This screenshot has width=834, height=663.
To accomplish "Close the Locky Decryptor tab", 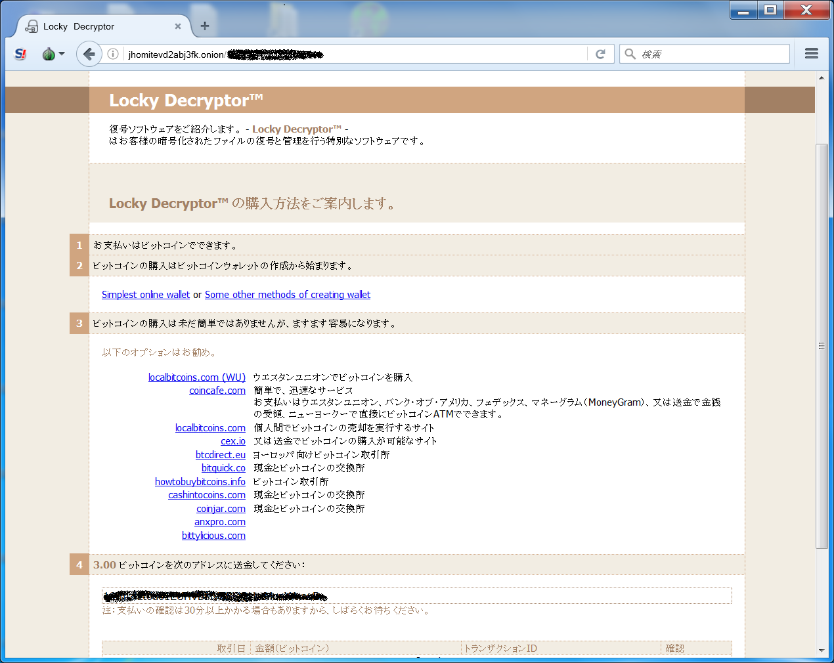I will pos(178,26).
